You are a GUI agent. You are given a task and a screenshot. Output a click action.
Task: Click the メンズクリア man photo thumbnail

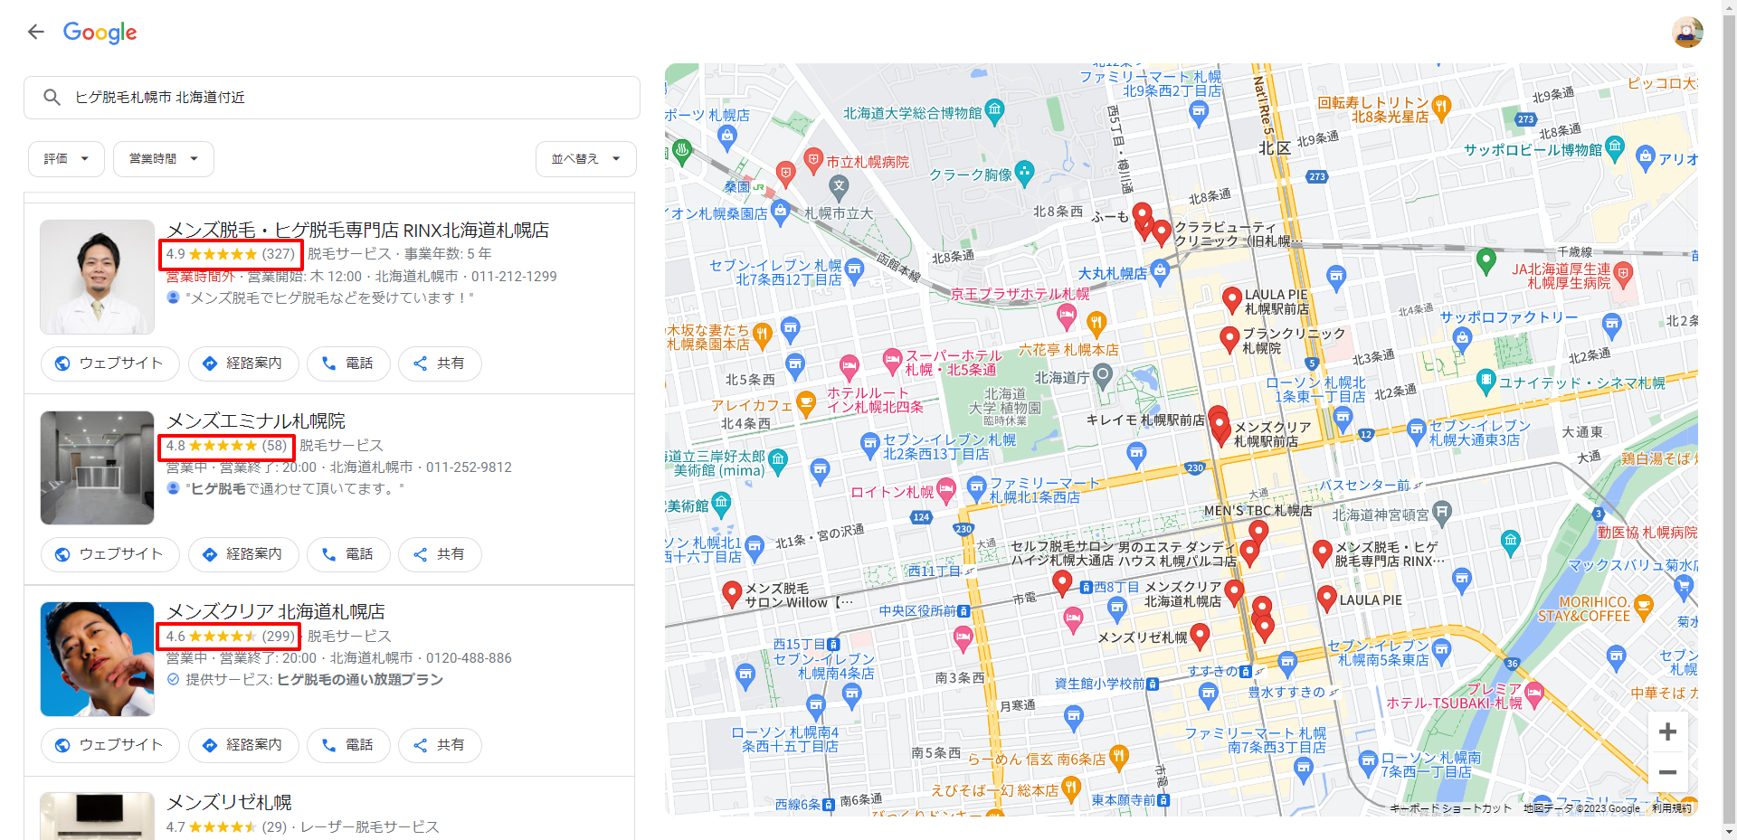coord(98,658)
